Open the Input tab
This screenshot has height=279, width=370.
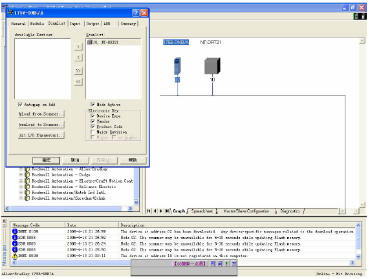pyautogui.click(x=75, y=24)
